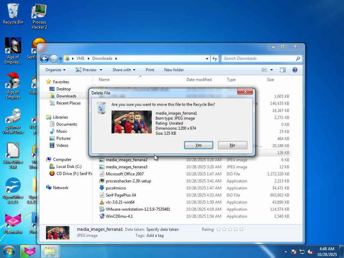This screenshot has height=258, width=344.
Task: Click the Plasmatox taskbar button
Action: (30, 251)
